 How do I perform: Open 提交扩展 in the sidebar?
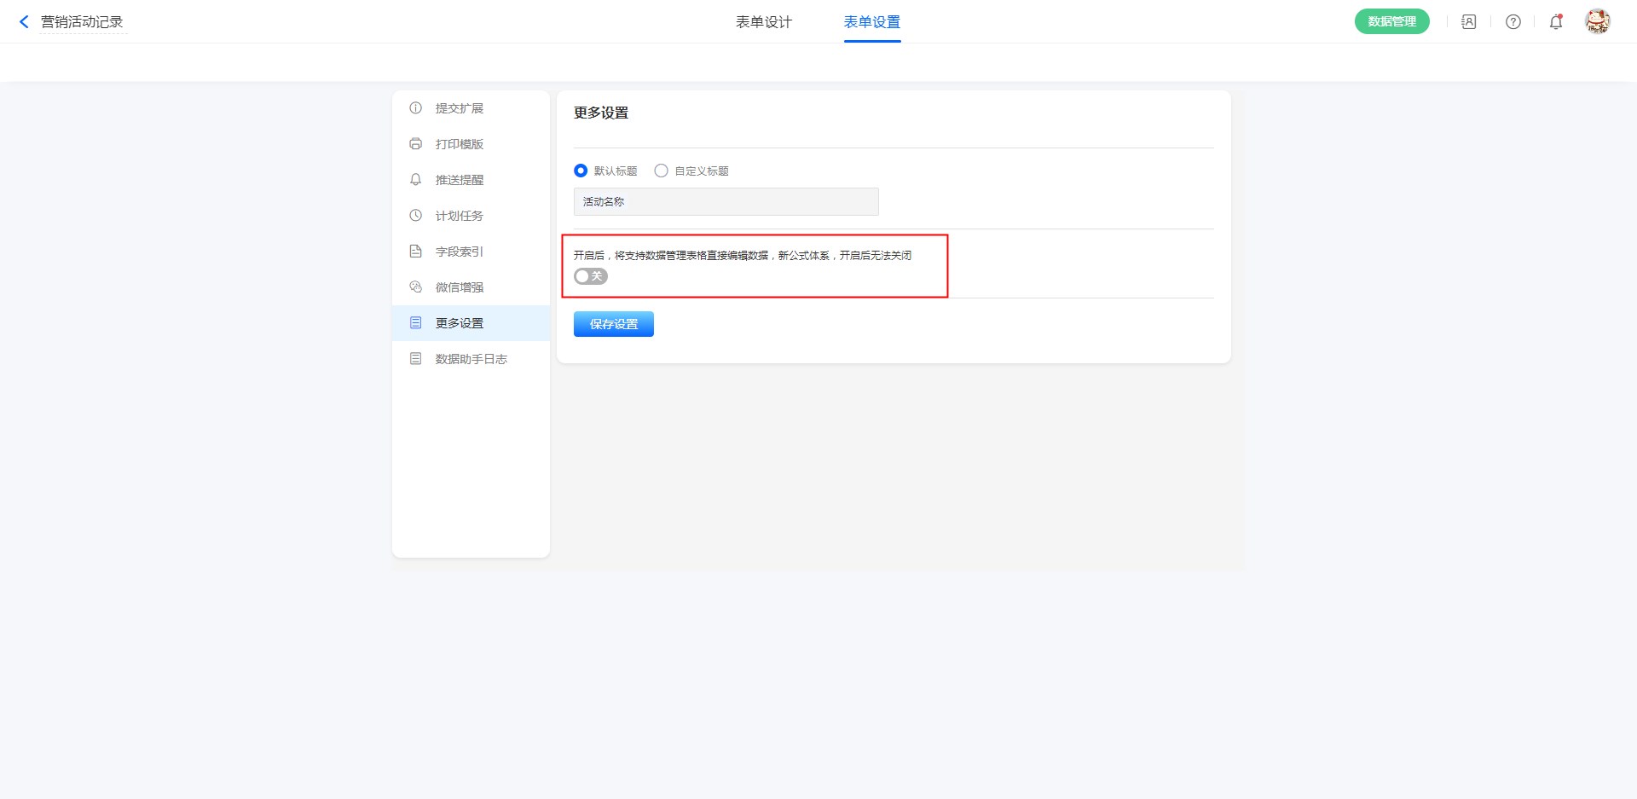pyautogui.click(x=459, y=108)
